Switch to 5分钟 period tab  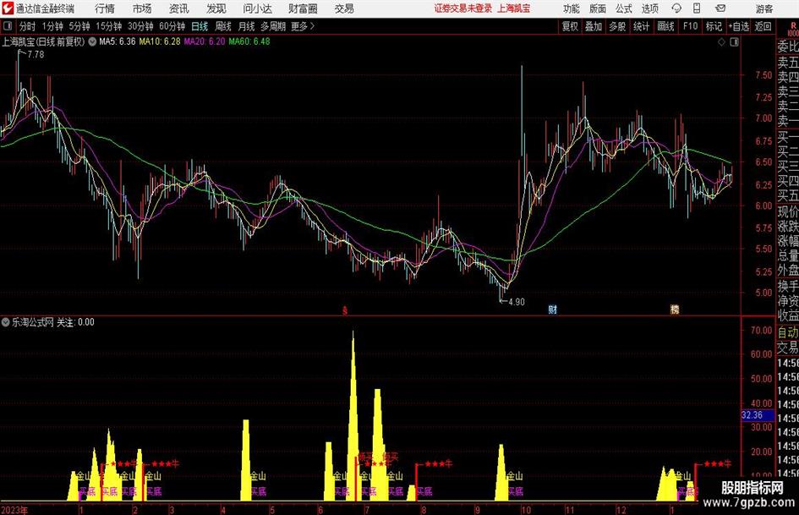(x=79, y=26)
